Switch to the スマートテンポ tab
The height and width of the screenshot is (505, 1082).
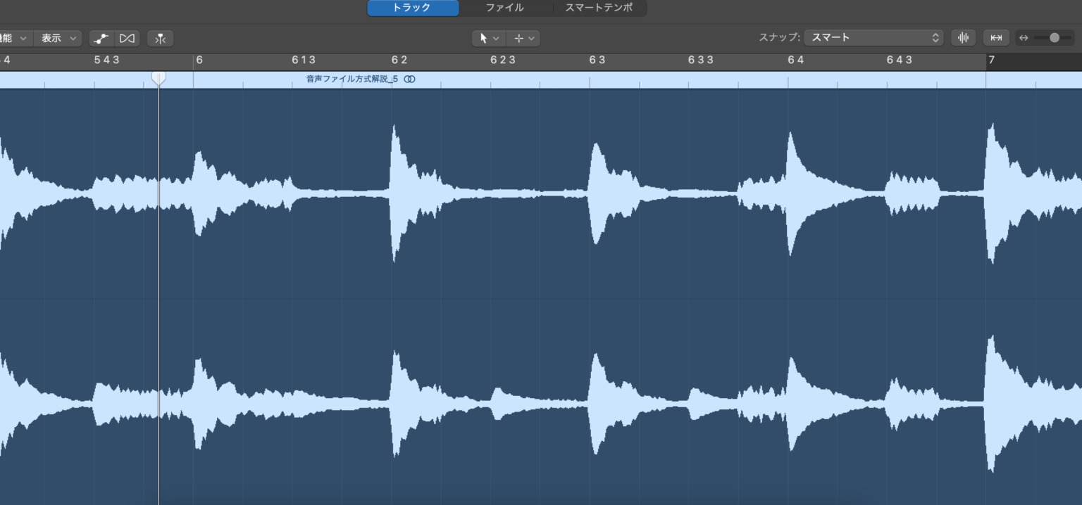(599, 8)
